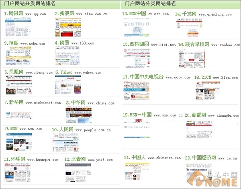Viewport: 241px width, 189px height.
Task: Open the 搜狐 preview thumbnail
Action: click(18, 56)
